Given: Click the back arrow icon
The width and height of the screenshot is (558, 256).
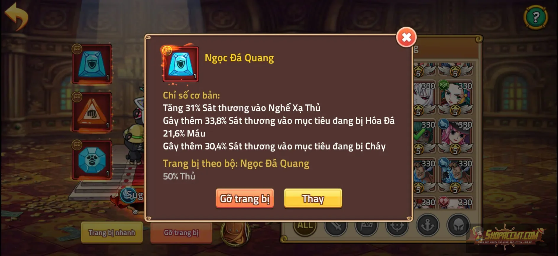Looking at the screenshot, I should [17, 16].
